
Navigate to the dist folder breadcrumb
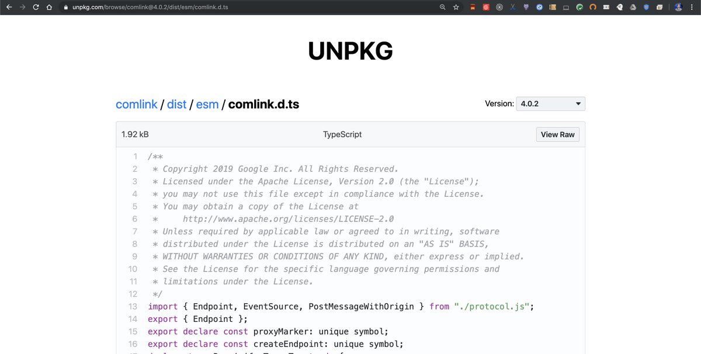[x=176, y=104]
